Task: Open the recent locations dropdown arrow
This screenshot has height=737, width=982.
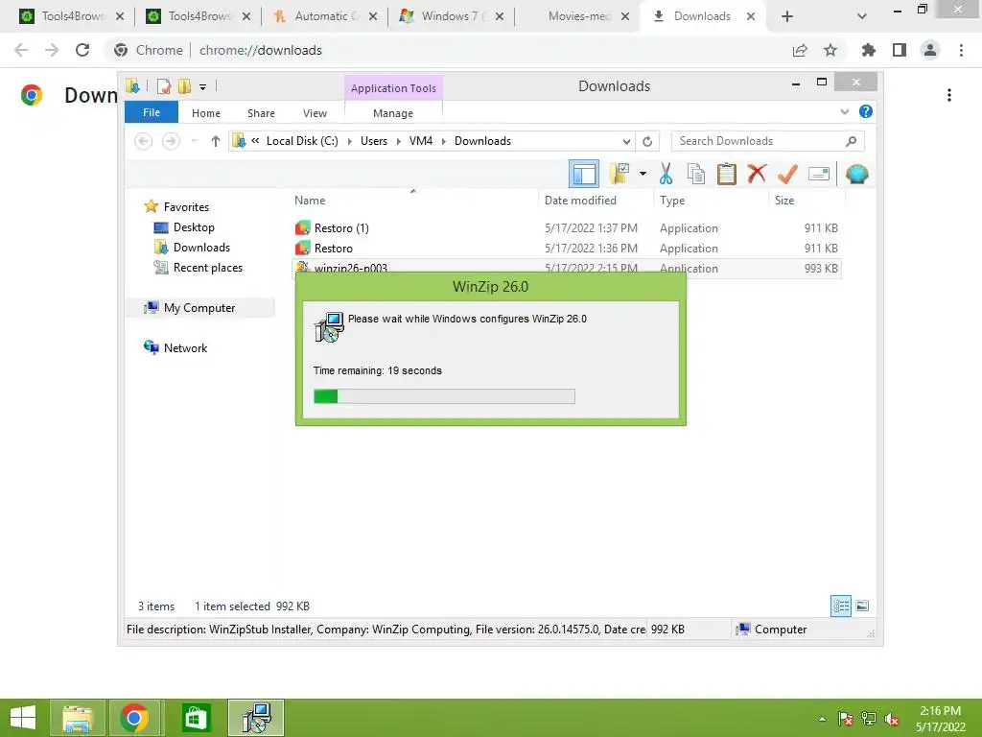Action: tap(195, 141)
